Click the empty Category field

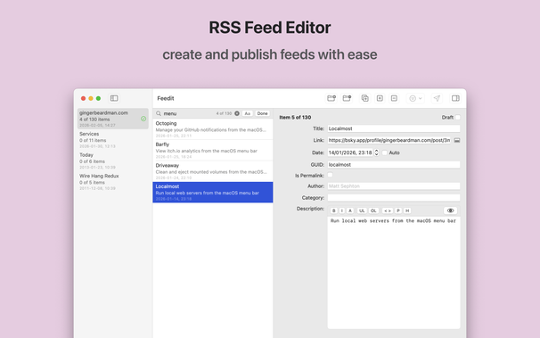(x=394, y=198)
